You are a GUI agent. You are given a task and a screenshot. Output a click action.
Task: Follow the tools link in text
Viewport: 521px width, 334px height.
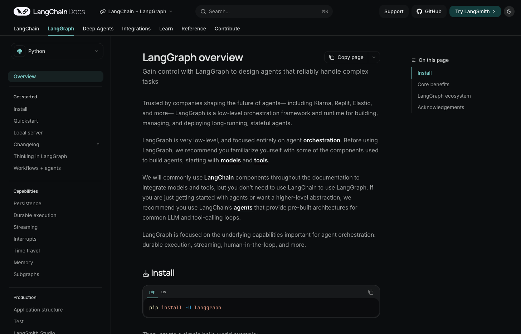[x=261, y=160]
